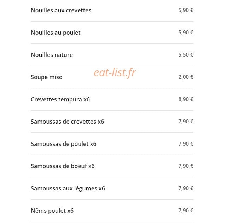Click the 7,90 € Samoussas aux légumes price
Image resolution: width=244 pixels, height=224 pixels.
(186, 188)
